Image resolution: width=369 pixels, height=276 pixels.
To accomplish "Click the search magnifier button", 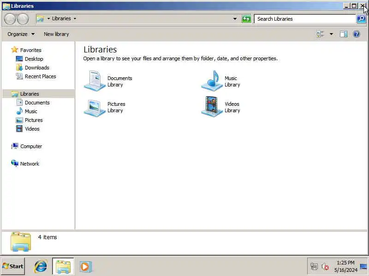I will [361, 19].
